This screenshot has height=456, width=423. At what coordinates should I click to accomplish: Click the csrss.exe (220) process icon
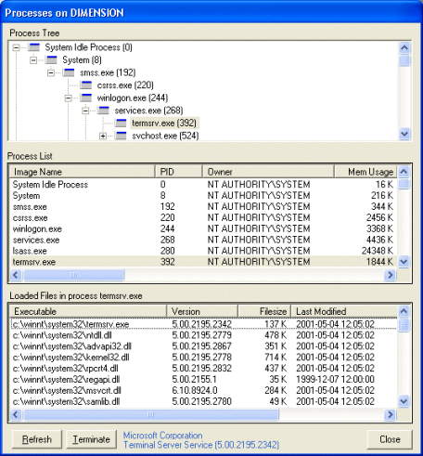pos(86,85)
